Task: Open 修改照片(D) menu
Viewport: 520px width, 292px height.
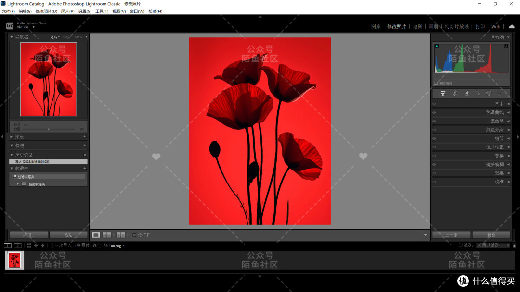Action: click(x=46, y=11)
